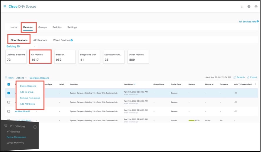Collapse the IoT Services side panel arrow
262x153 pixels.
coord(35,127)
